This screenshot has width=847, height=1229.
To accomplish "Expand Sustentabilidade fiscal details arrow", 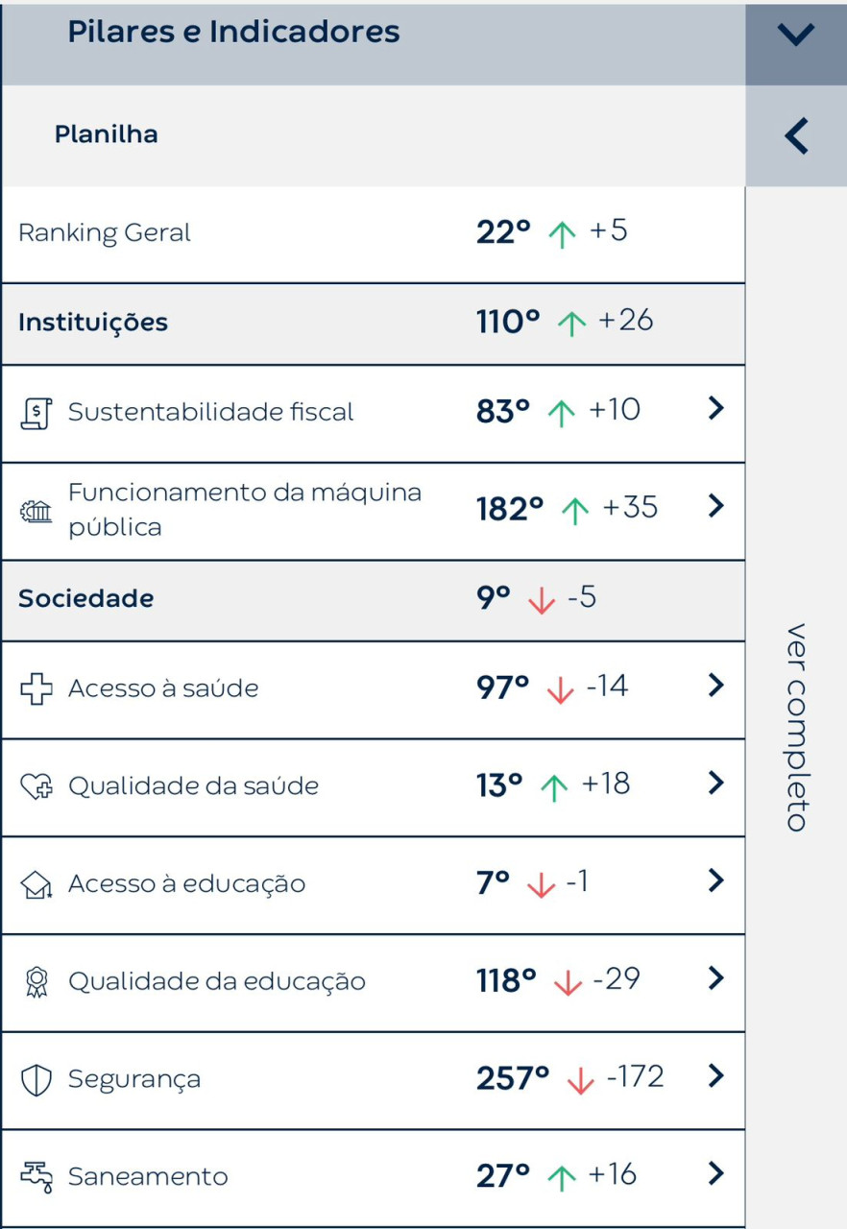I will point(715,408).
